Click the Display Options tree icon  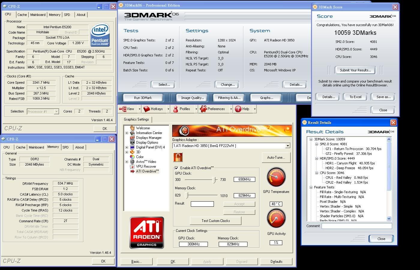tap(132, 142)
